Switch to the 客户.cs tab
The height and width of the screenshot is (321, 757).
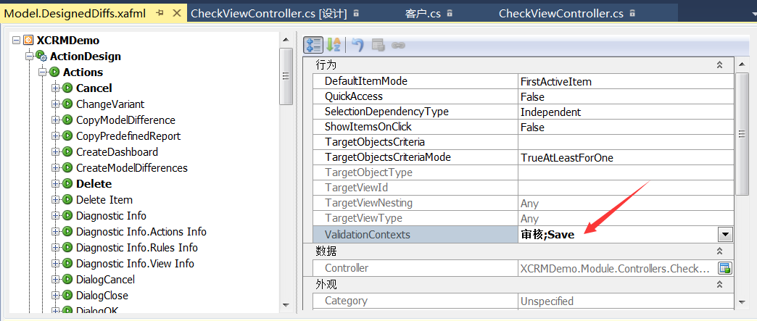423,14
